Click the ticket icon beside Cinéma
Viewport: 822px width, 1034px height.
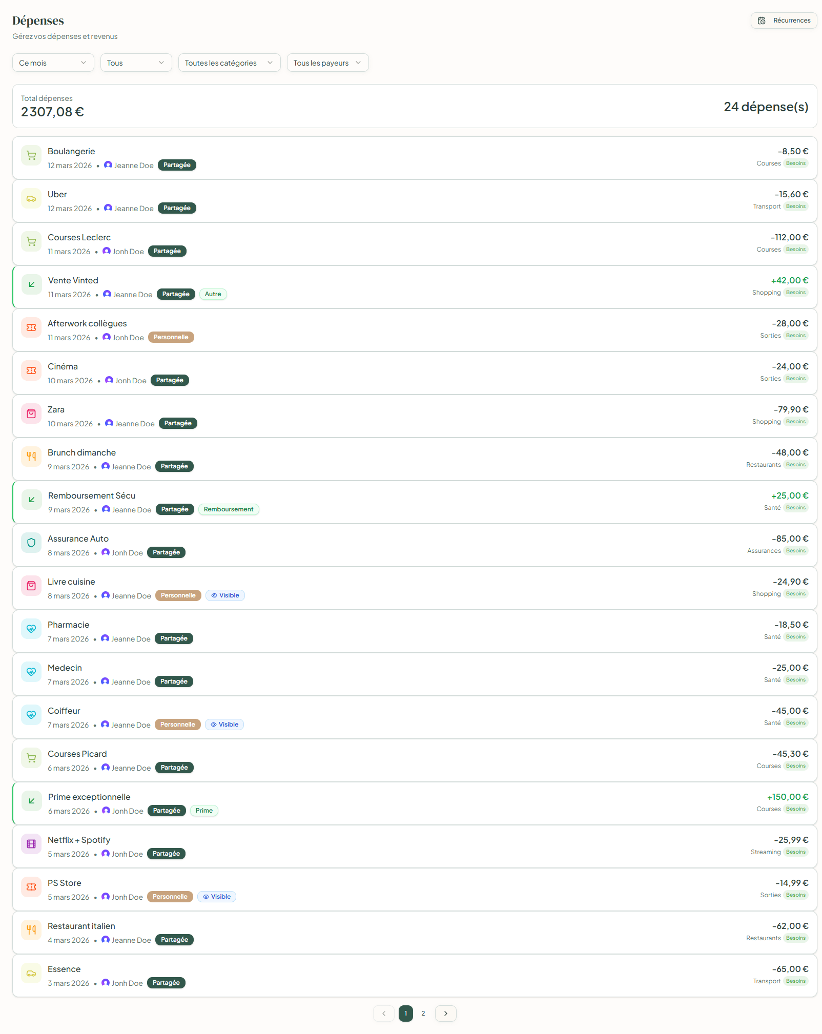pyautogui.click(x=31, y=371)
